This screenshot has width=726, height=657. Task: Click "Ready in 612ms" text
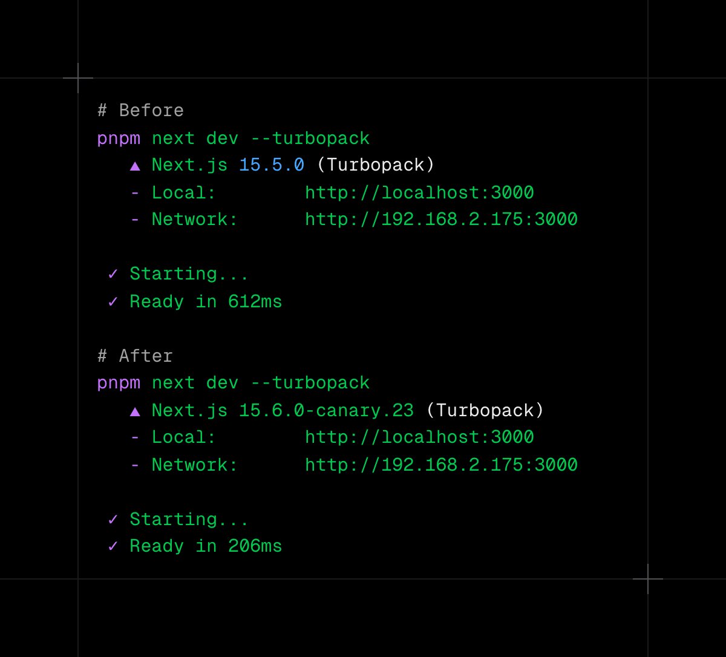206,301
